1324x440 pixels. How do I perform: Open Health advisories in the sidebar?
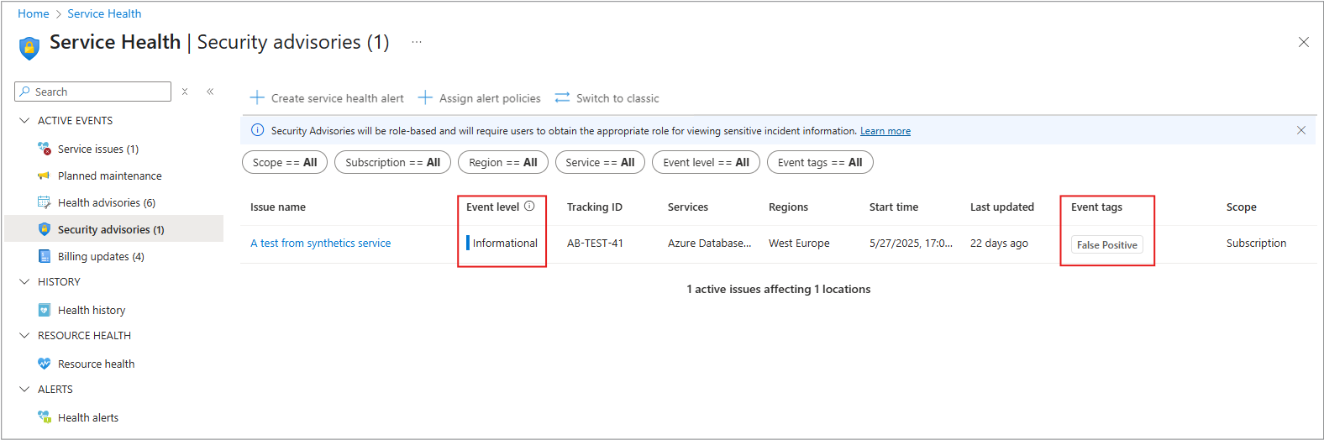tap(106, 202)
